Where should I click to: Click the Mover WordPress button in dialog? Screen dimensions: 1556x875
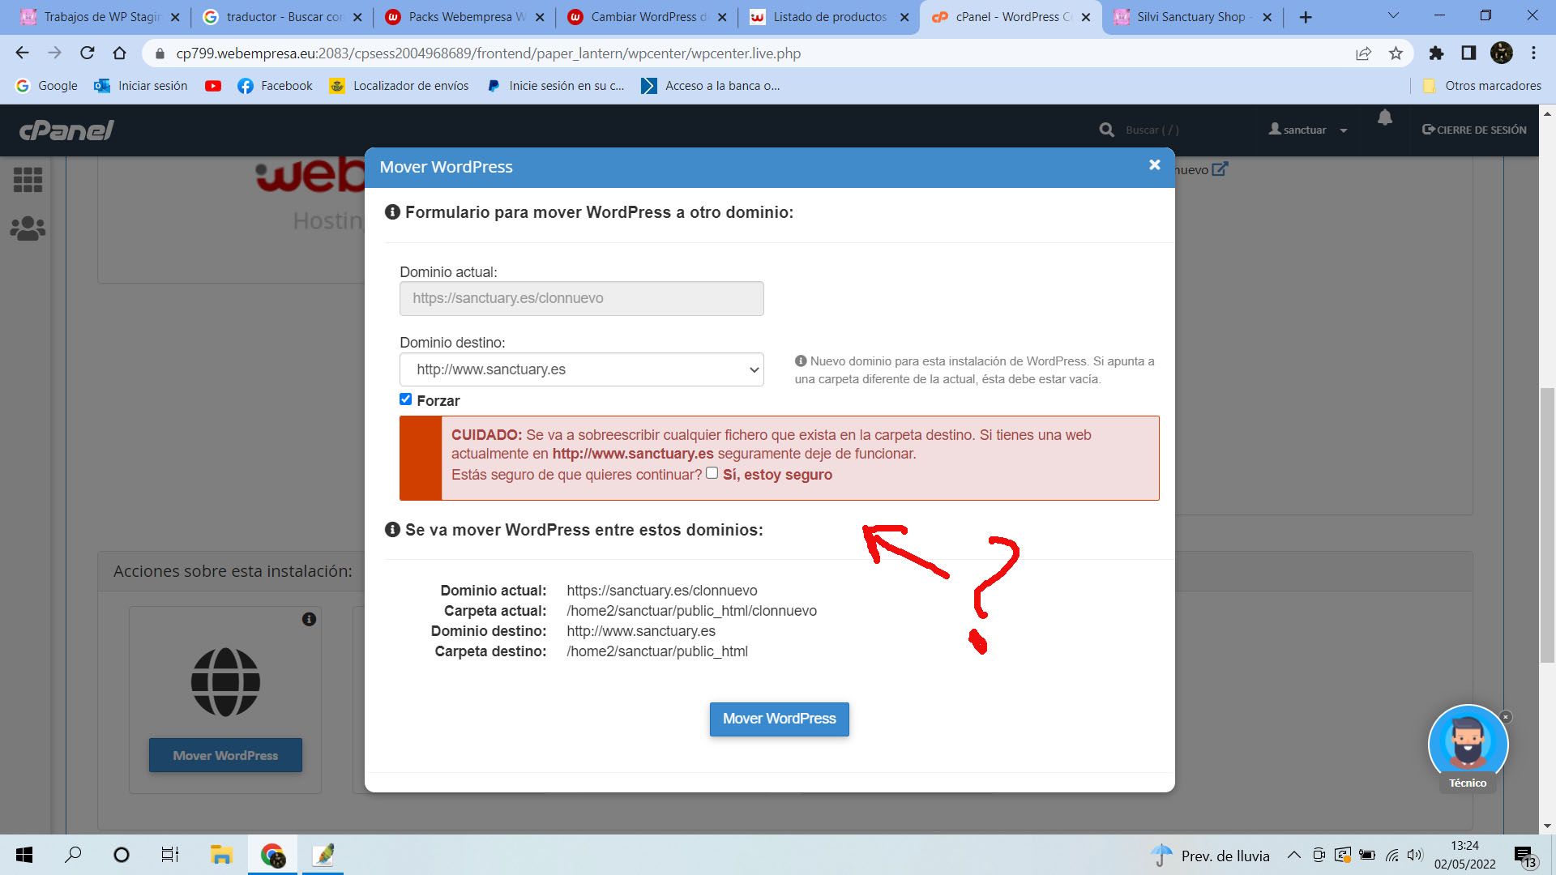779,719
